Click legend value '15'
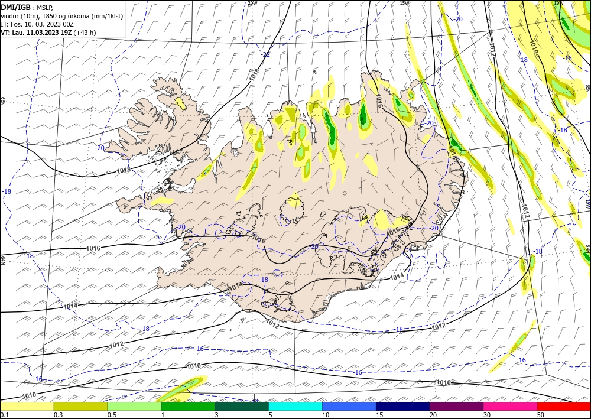 click(379, 415)
